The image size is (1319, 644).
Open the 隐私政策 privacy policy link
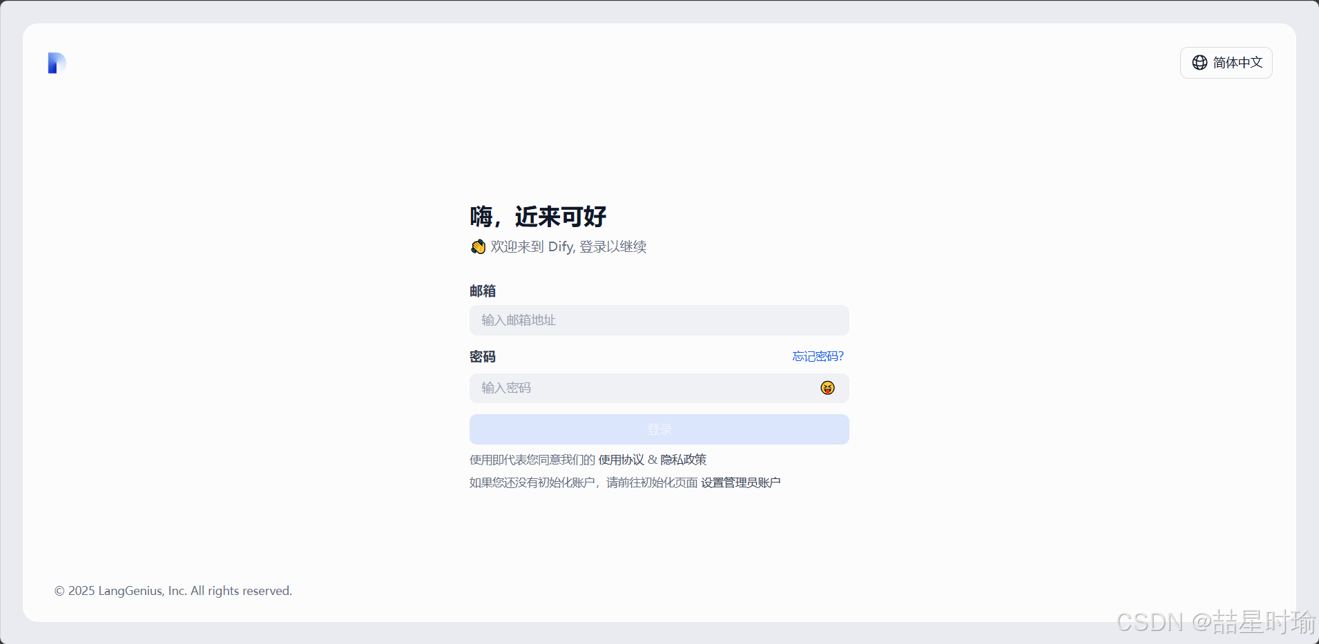coord(683,460)
